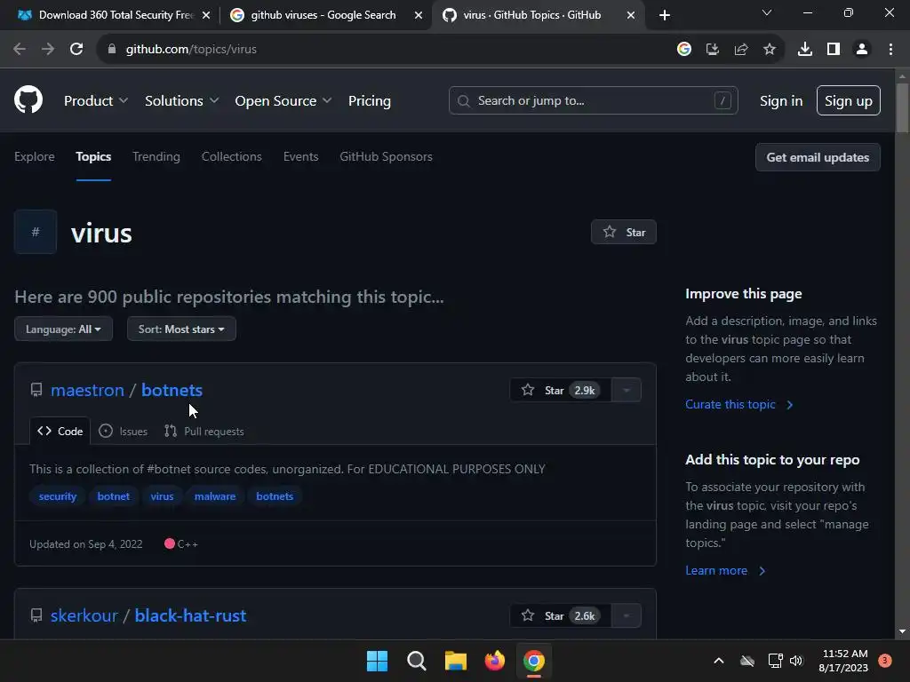The image size is (910, 682).
Task: Click the Chrome taskbar icon
Action: [x=534, y=661]
